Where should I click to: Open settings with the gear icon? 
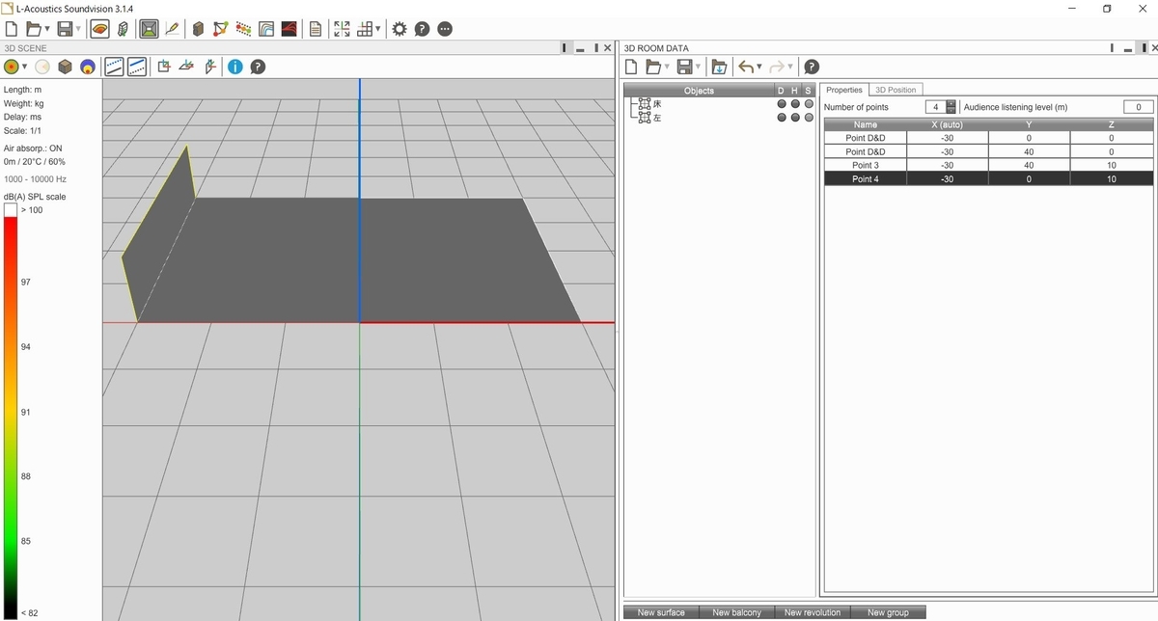[x=400, y=29]
